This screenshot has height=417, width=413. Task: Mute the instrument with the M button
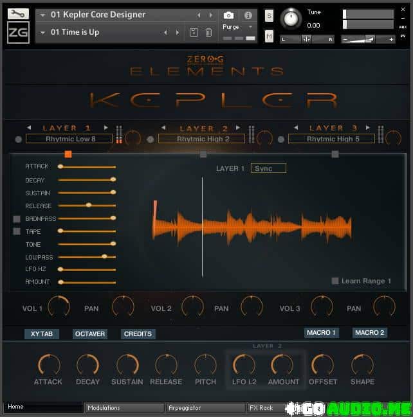click(269, 36)
